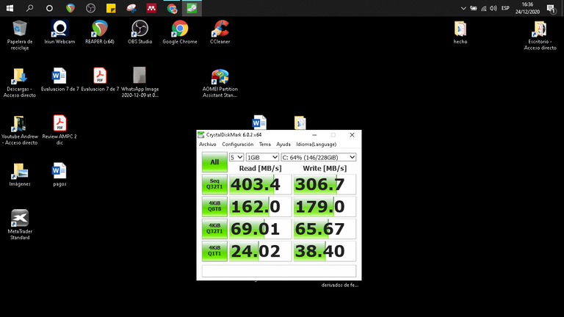Open clock showing 16:36 24/12/2020

pyautogui.click(x=527, y=8)
